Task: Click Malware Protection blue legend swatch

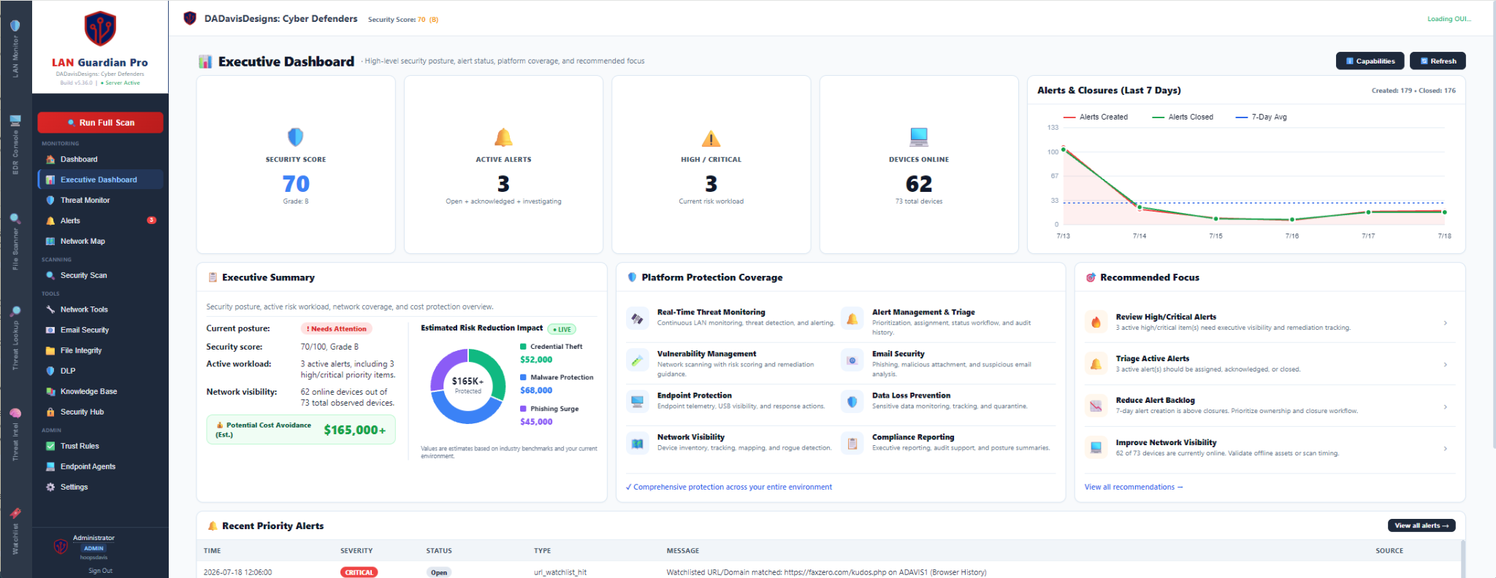Action: pyautogui.click(x=523, y=377)
